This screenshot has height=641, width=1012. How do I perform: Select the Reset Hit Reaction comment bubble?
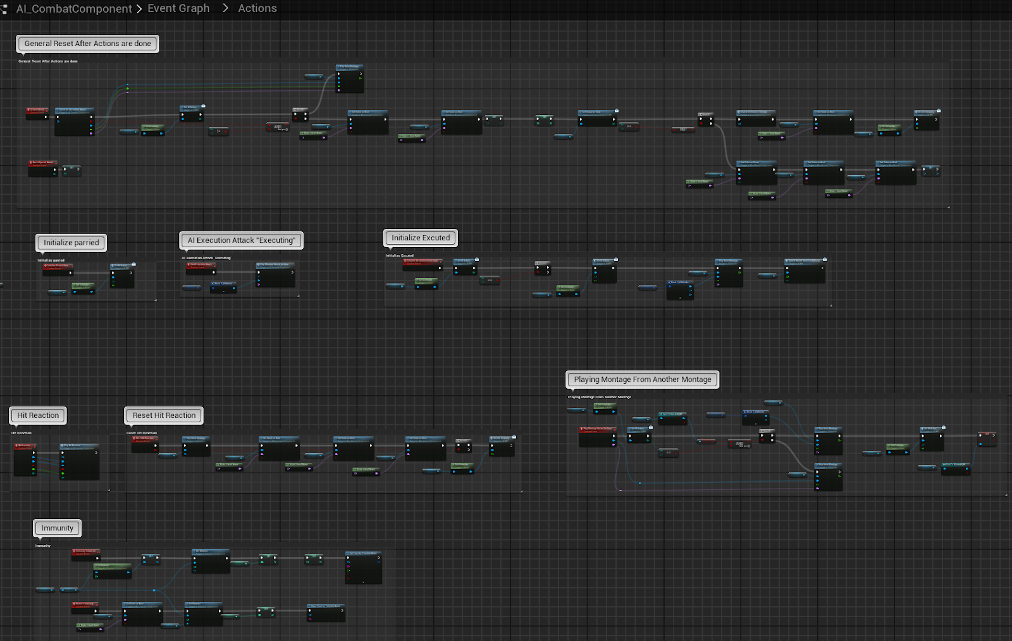pyautogui.click(x=164, y=415)
